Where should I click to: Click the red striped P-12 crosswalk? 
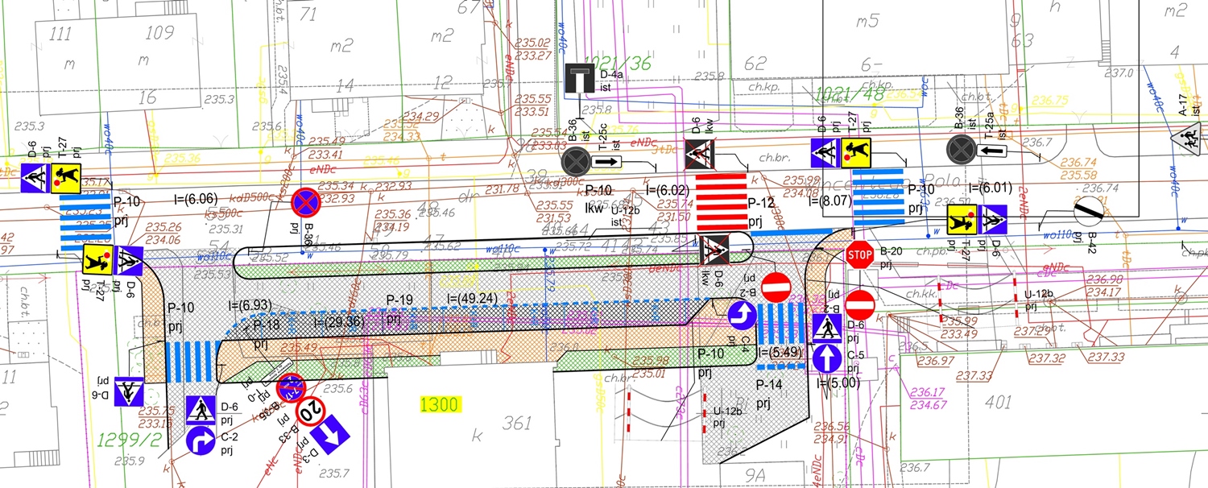[x=720, y=201]
